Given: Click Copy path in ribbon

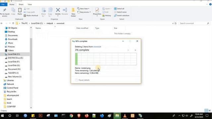Looking at the screenshot, I should [x=29, y=12].
